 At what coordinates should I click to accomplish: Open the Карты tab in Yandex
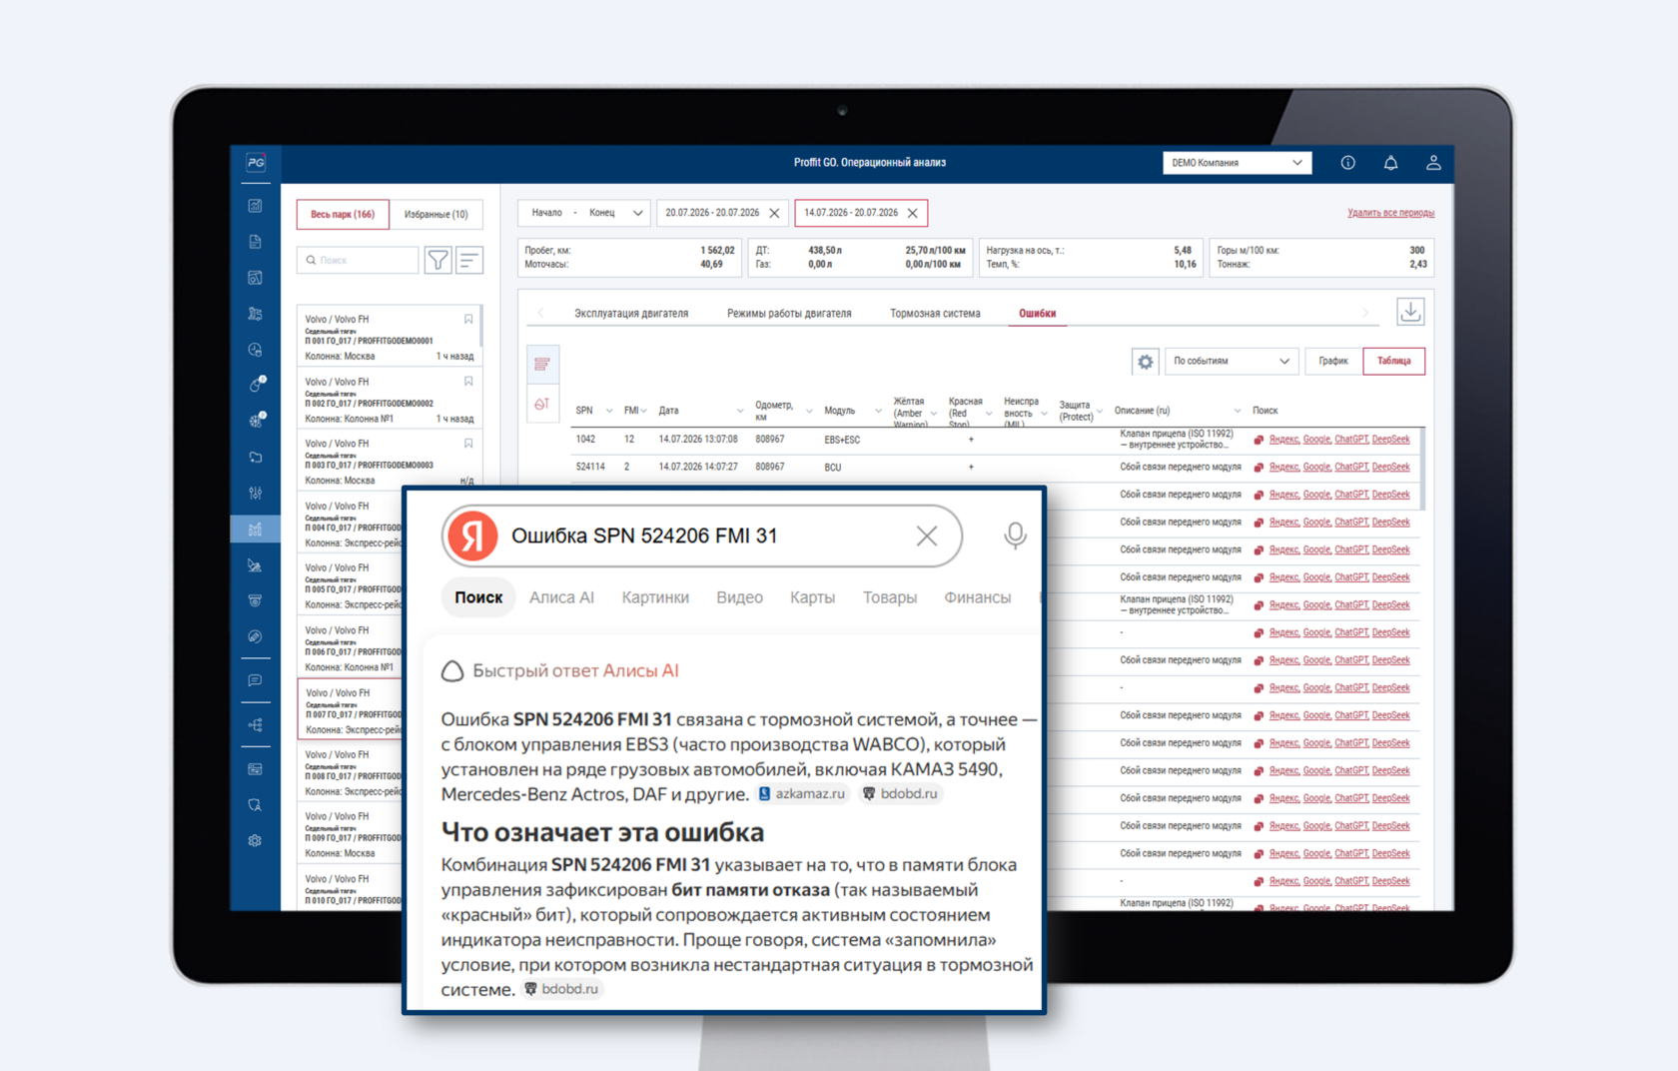[x=812, y=597]
